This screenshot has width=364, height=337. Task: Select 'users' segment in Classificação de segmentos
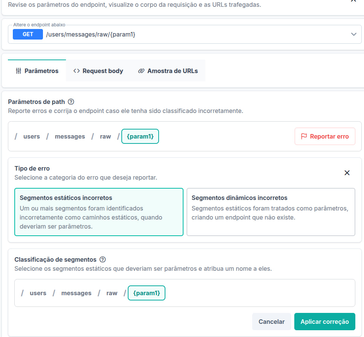pos(38,293)
